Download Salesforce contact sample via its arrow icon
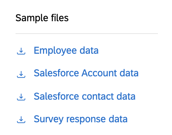The image size is (172, 135). pyautogui.click(x=21, y=97)
